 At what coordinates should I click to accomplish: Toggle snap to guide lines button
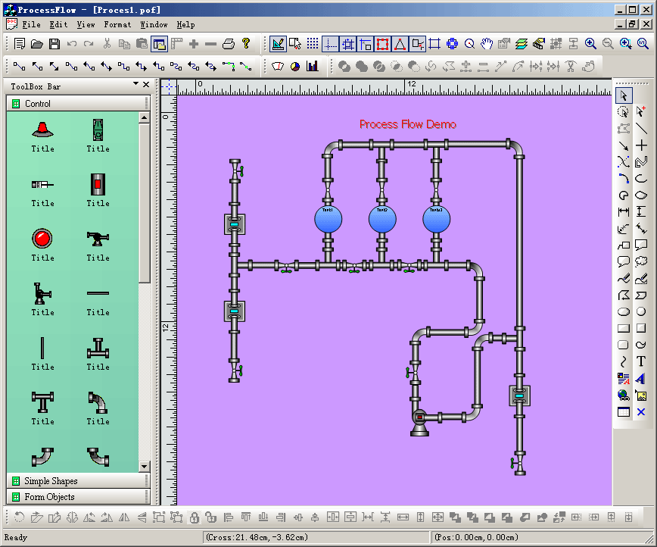331,44
